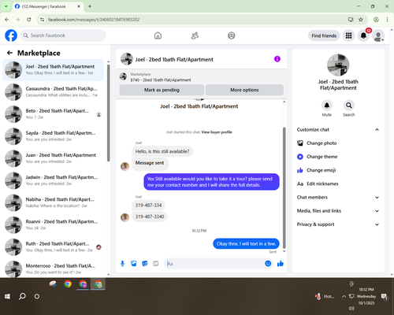The image size is (394, 315).
Task: Open a new browser tab
Action: (90, 6)
